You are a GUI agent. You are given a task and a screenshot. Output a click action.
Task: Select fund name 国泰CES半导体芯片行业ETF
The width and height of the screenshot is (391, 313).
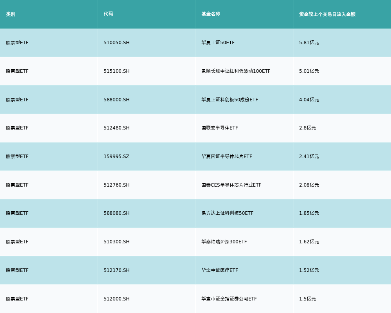pyautogui.click(x=231, y=185)
